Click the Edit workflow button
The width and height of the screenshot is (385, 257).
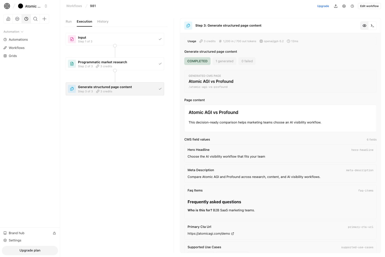pos(369,6)
